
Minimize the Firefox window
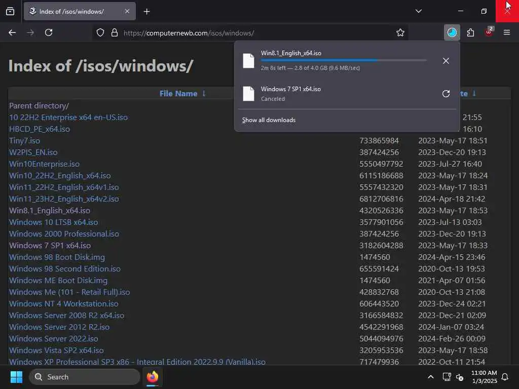460,11
